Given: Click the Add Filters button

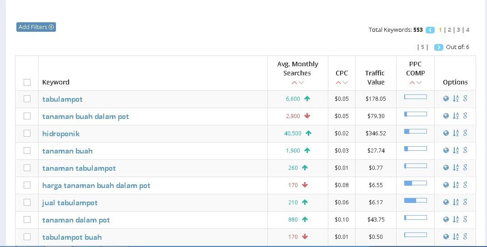Looking at the screenshot, I should [36, 27].
